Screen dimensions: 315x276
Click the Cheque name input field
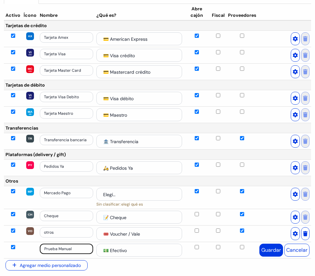click(67, 216)
